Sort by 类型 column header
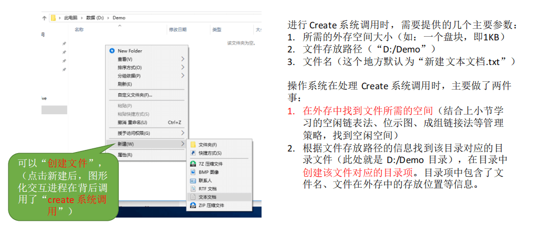 pyautogui.click(x=217, y=30)
